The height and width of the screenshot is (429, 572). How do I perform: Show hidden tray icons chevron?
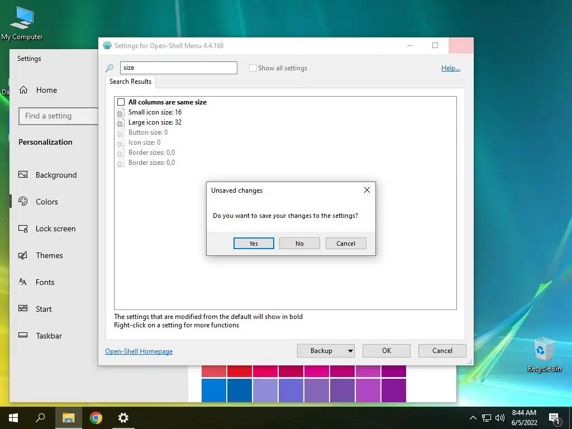point(473,418)
